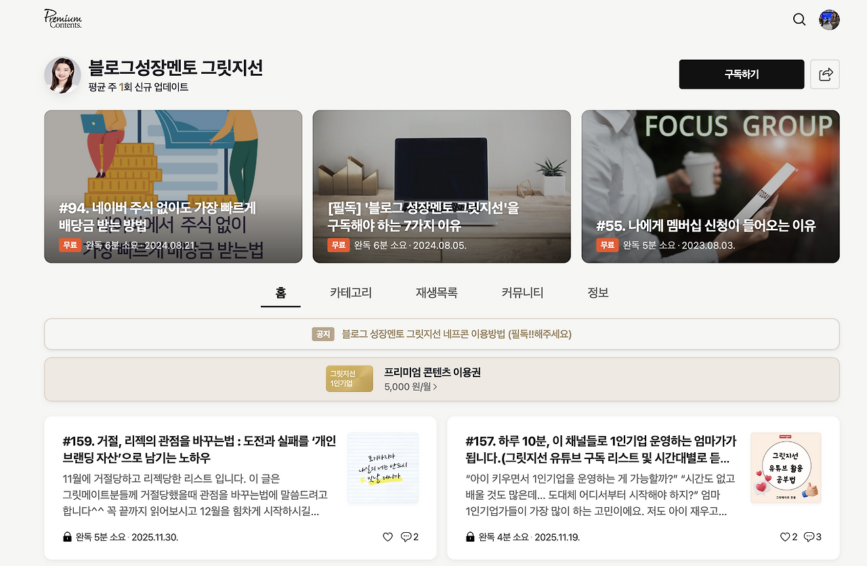Click the post #159 excerpt starting 11월에 거절당하고
867x566 pixels.
coord(195,495)
